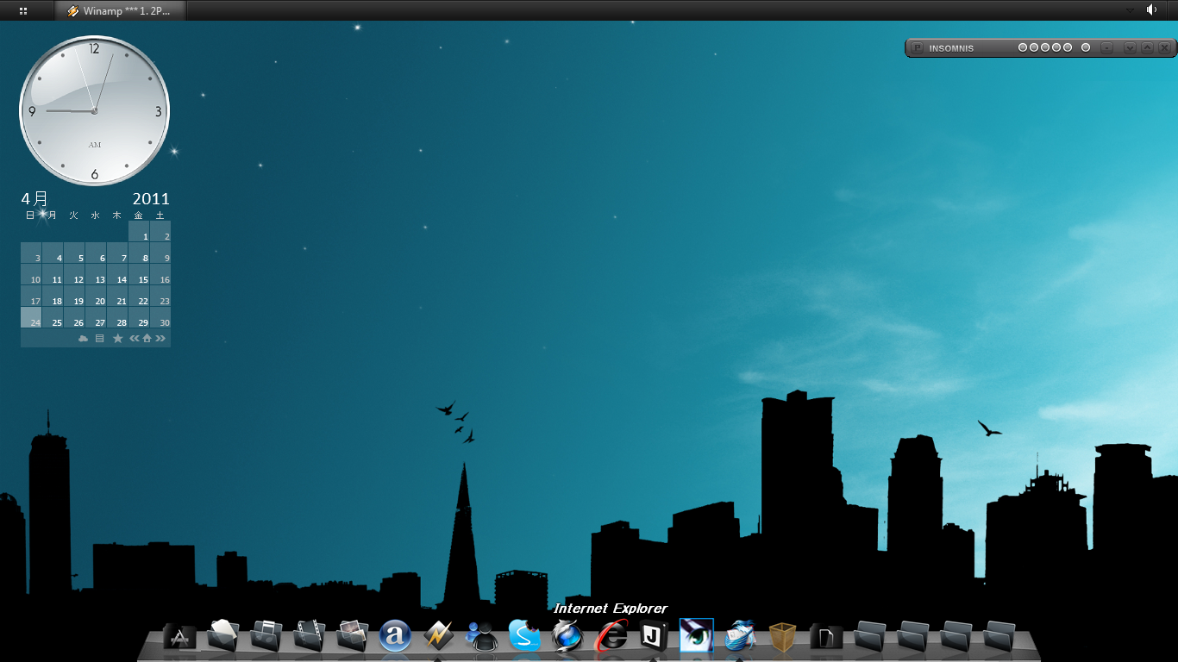Launch Internet Explorer from the dock
The width and height of the screenshot is (1178, 662).
[x=611, y=636]
